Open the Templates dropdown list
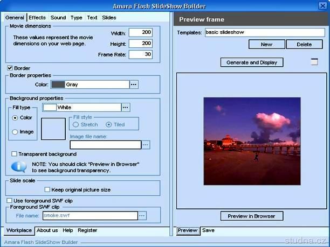Screen dimensions: 330x247 point(264,32)
